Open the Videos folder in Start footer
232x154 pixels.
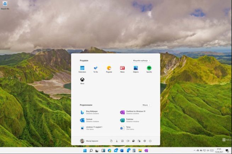128,141
